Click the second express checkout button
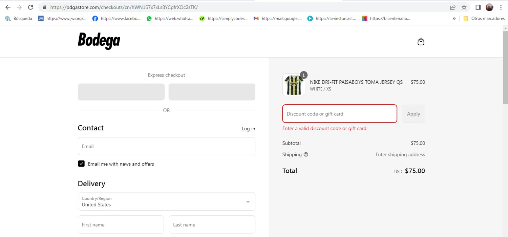 [x=212, y=92]
